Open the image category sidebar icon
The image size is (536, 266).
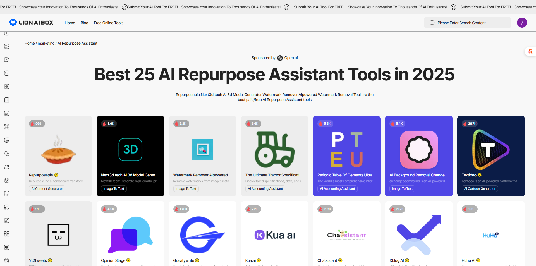point(7,46)
